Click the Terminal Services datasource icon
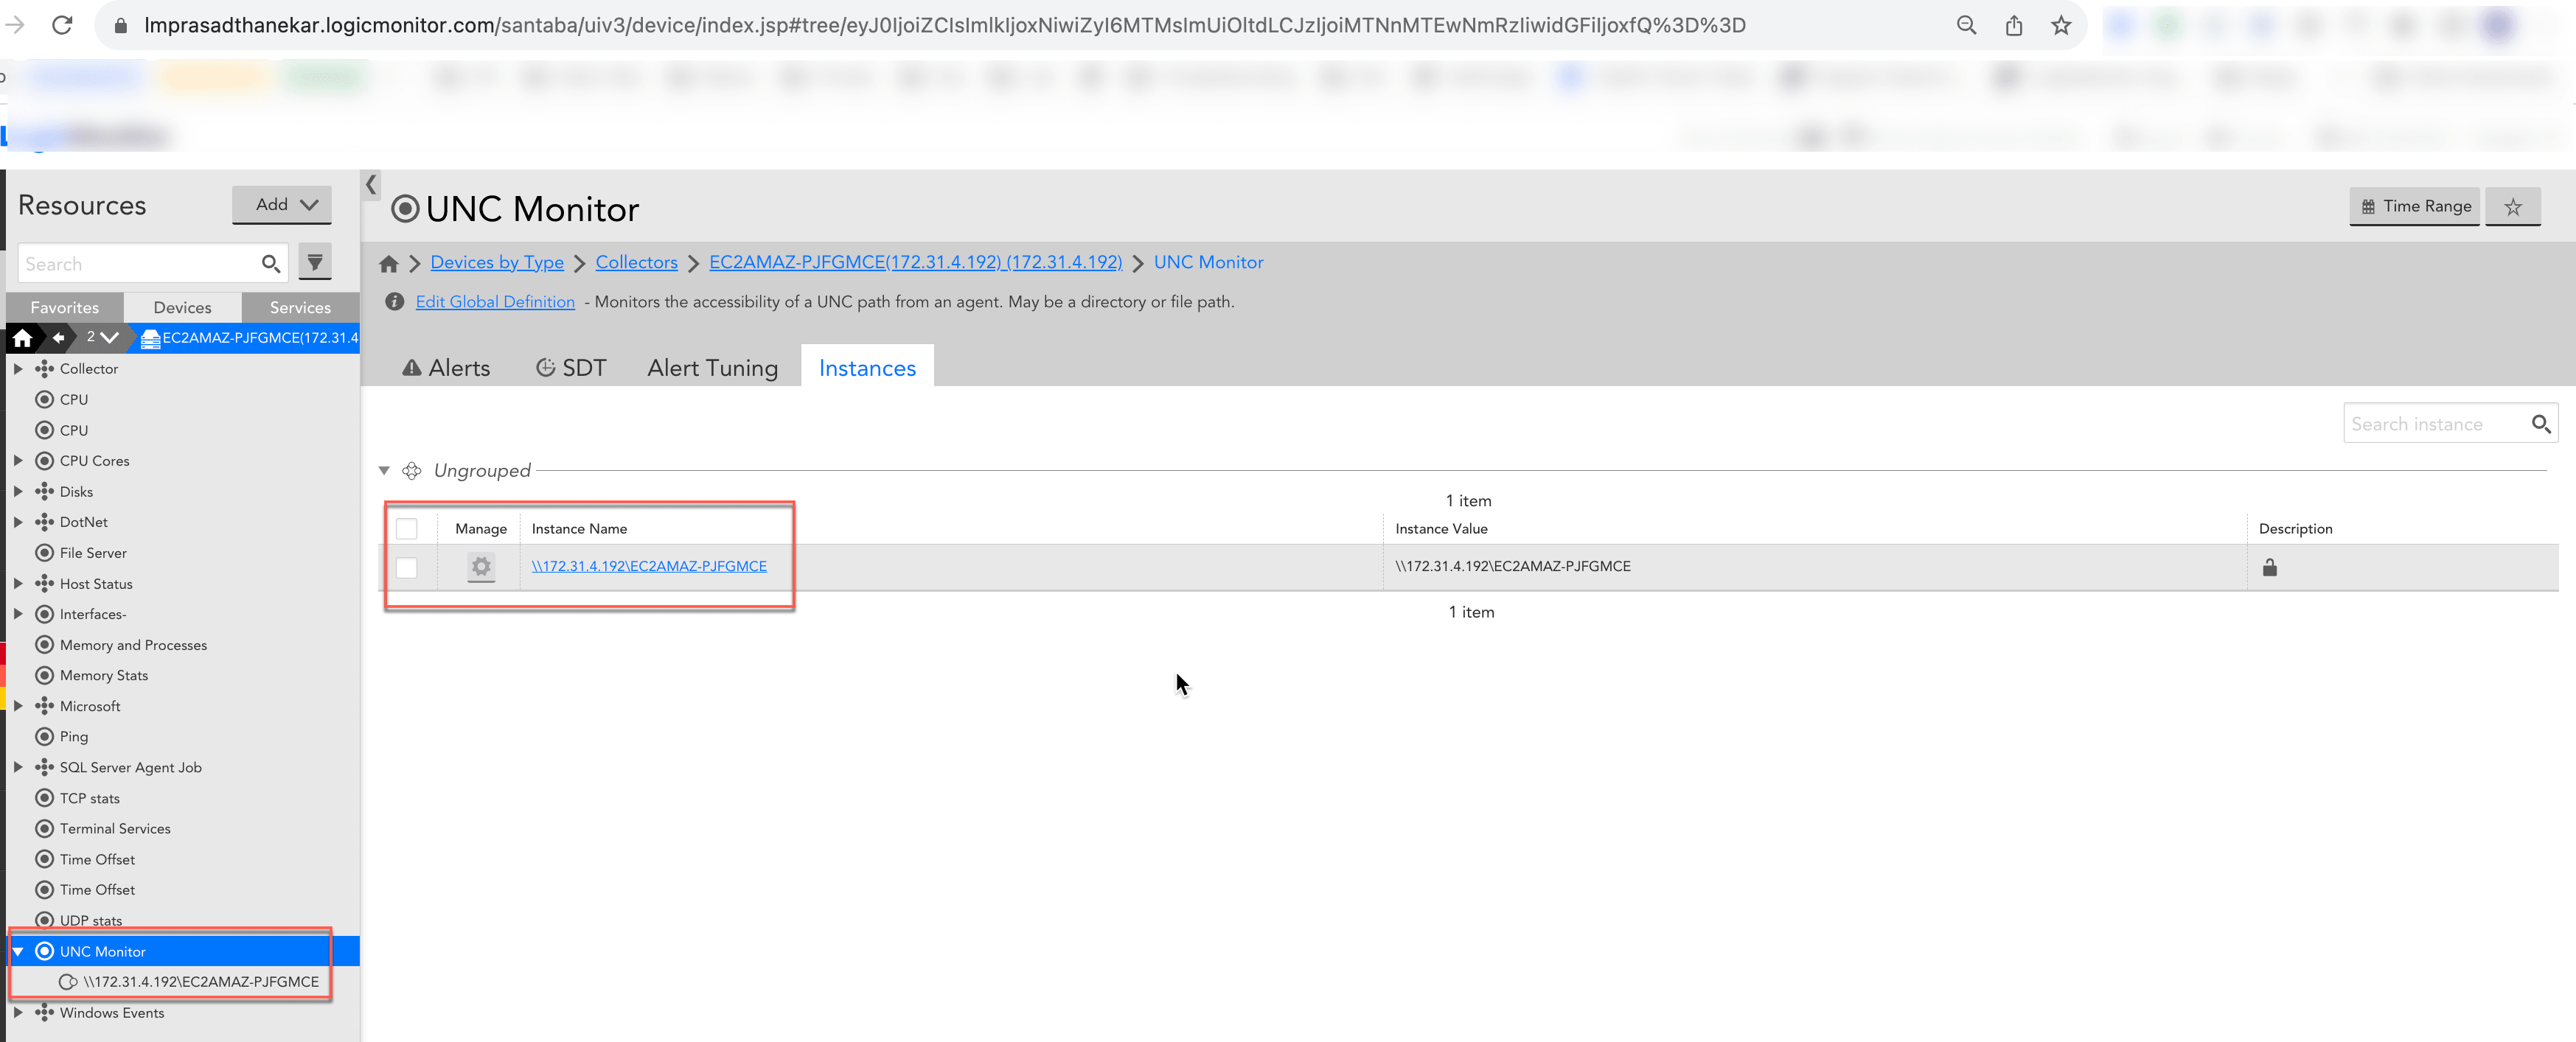The height and width of the screenshot is (1042, 2576). coord(45,829)
